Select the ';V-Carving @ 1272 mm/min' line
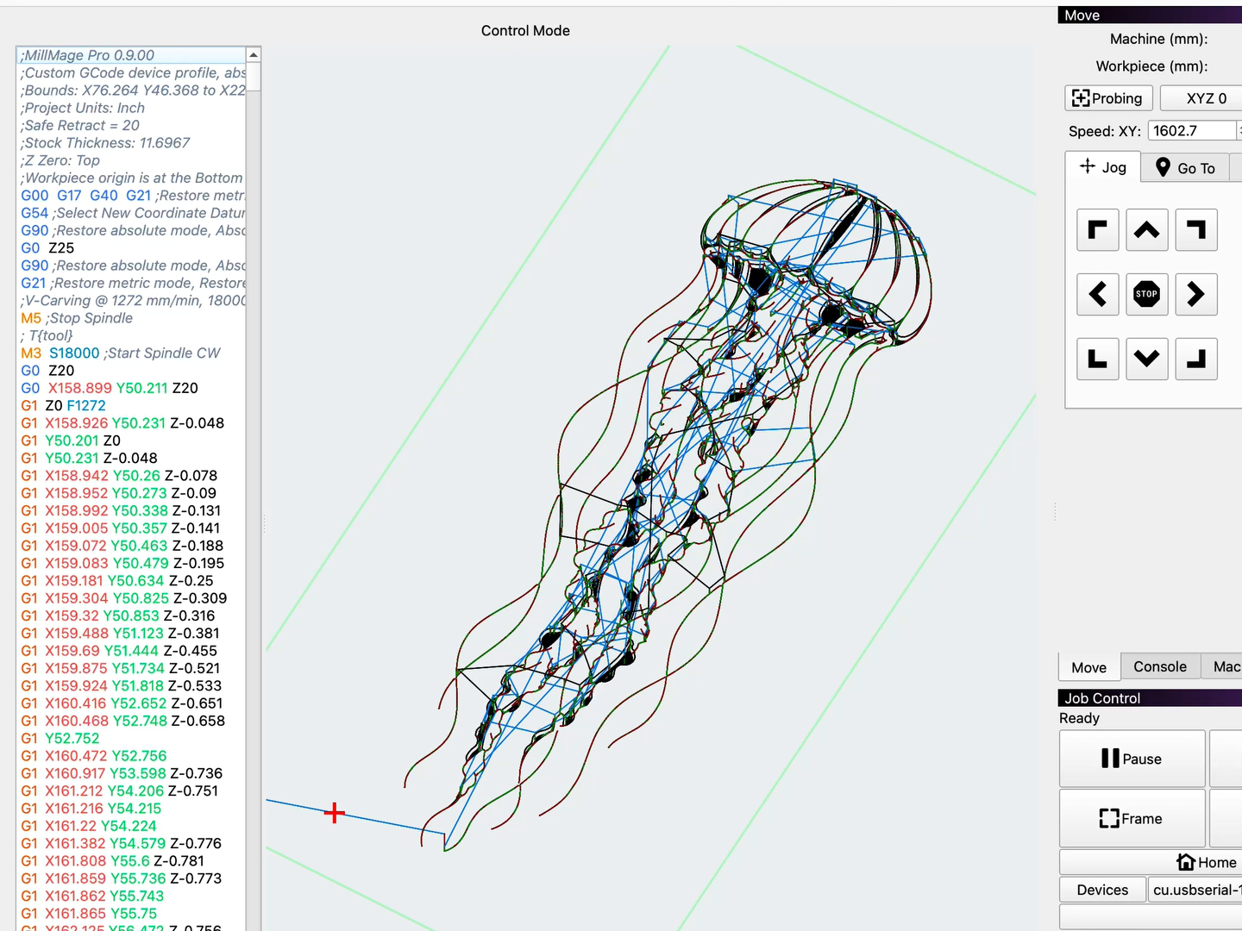1242x931 pixels. (132, 301)
